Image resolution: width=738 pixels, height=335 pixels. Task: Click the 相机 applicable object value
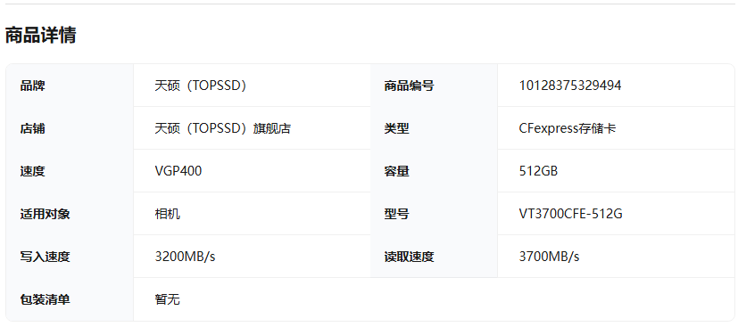coord(168,214)
